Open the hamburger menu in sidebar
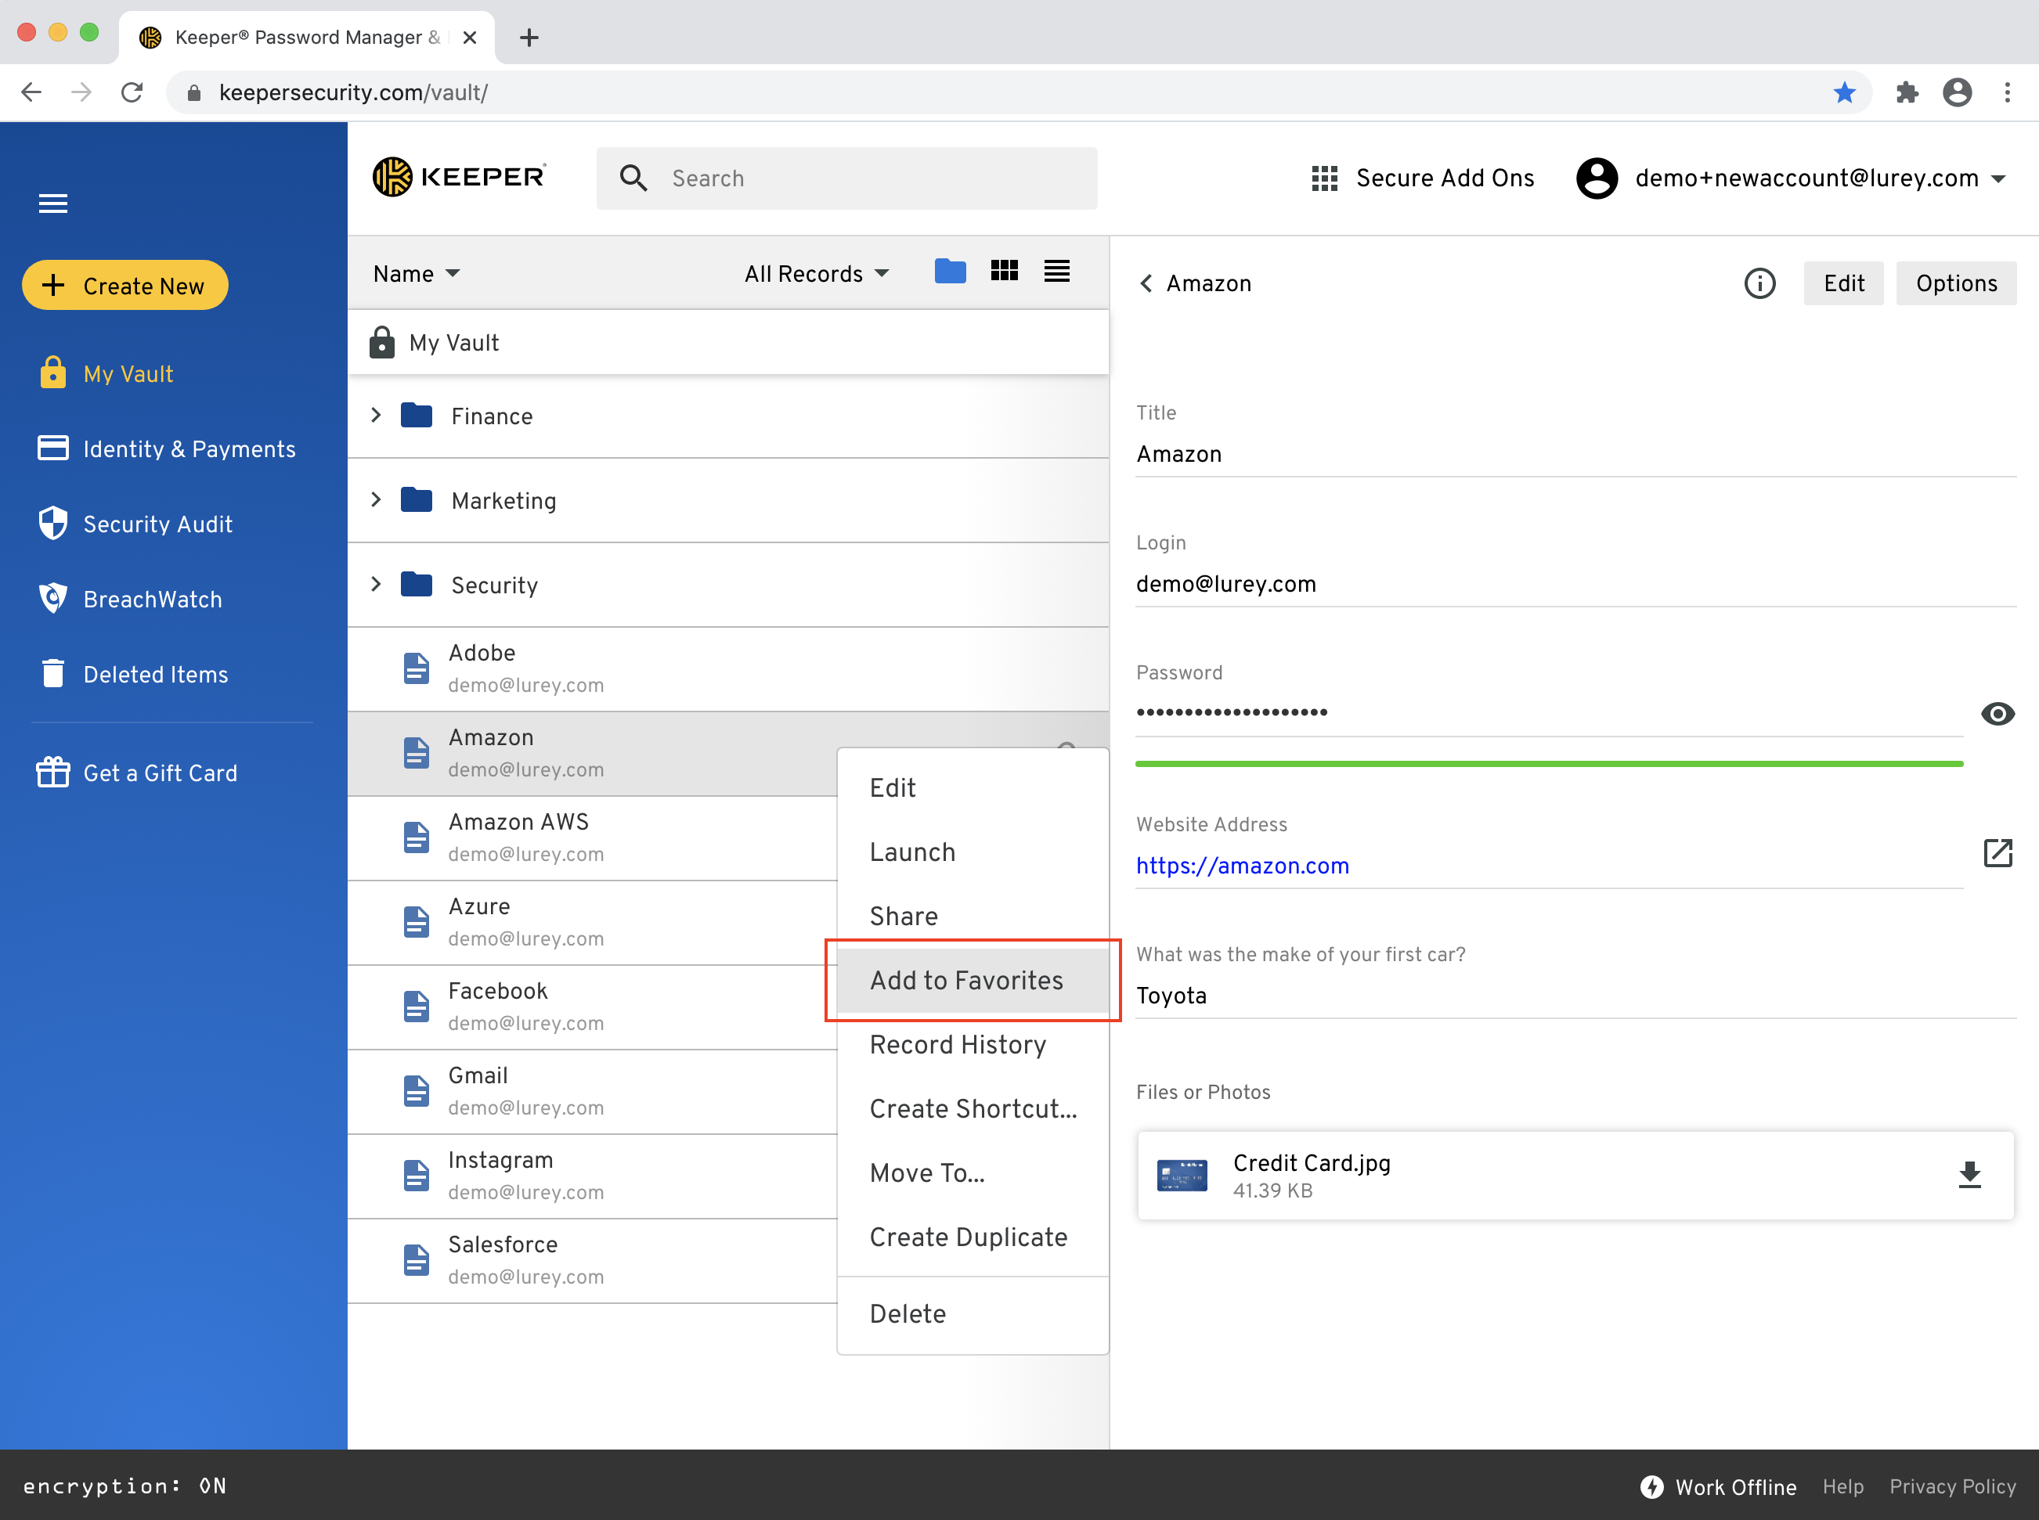 (x=52, y=204)
